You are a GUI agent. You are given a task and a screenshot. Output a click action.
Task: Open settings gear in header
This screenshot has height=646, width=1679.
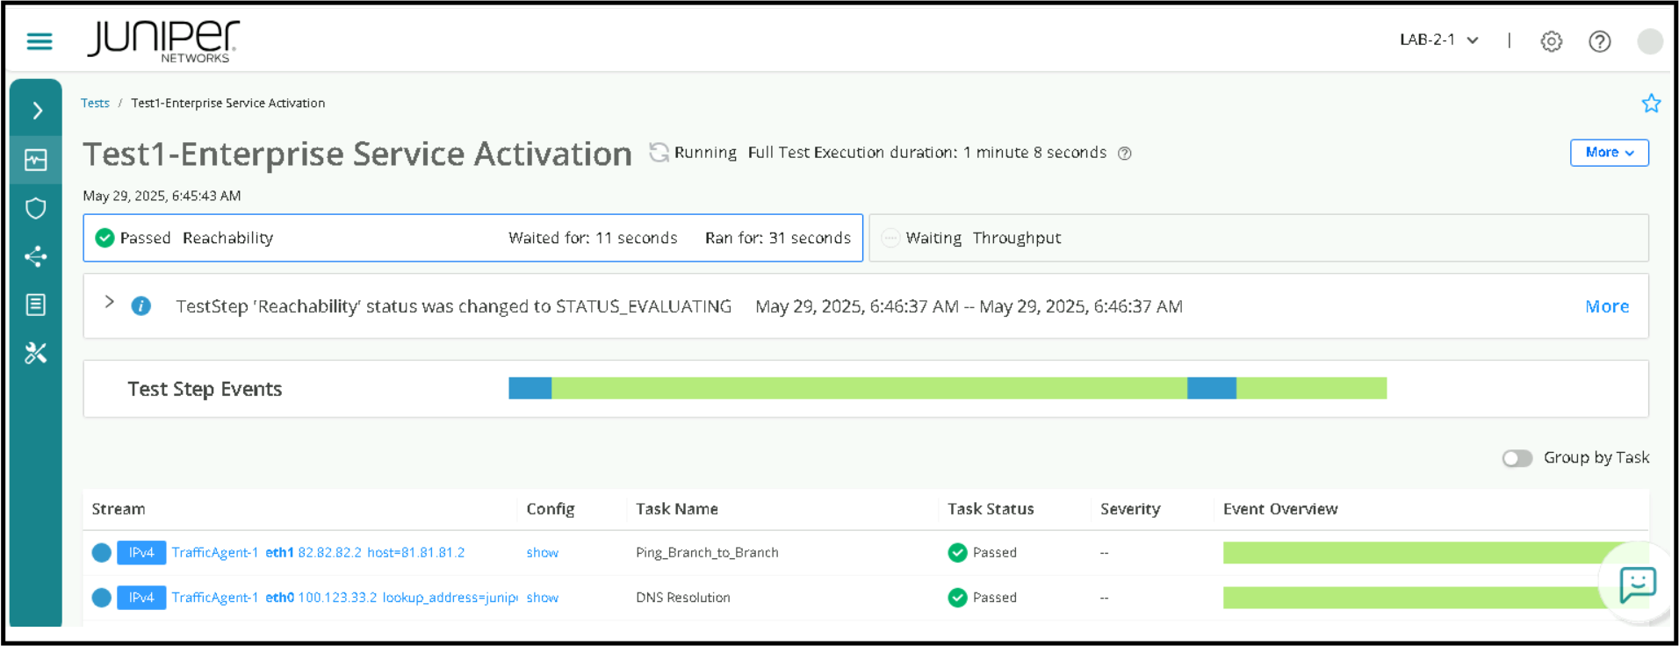(x=1551, y=41)
